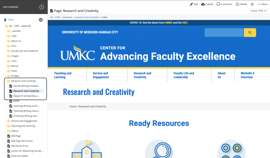Open the Michelle S Interview nav tab
Screen dimensions: 270x158
[248, 75]
